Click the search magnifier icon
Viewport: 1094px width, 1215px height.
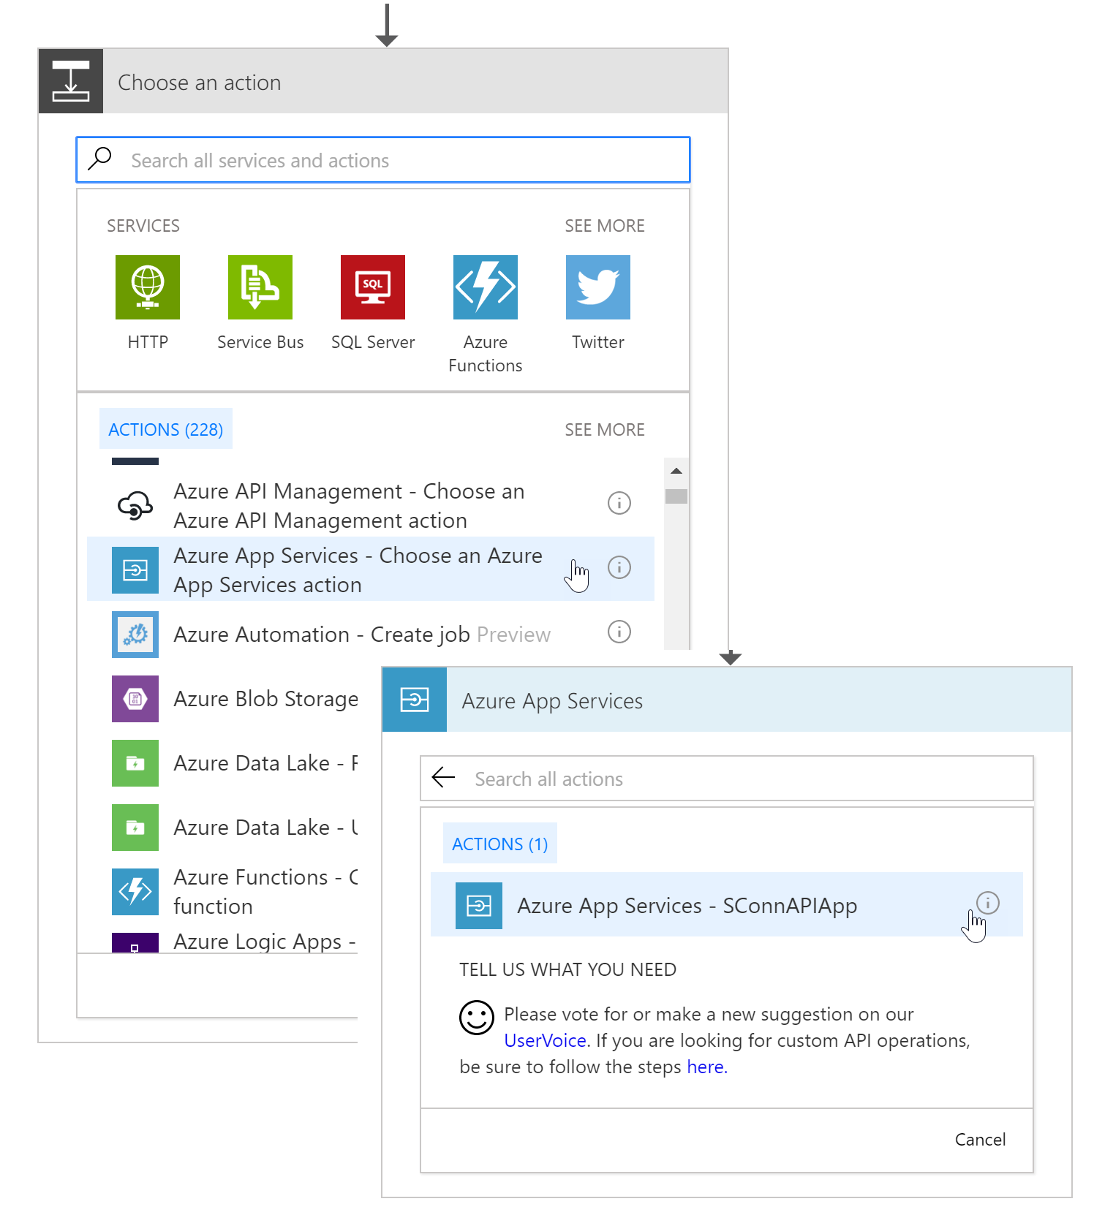pos(99,159)
